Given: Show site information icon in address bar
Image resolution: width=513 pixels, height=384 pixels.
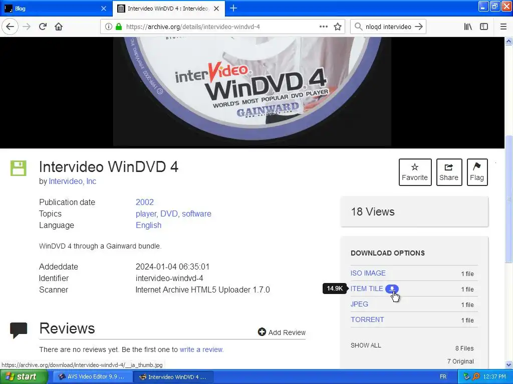Looking at the screenshot, I should coord(108,27).
